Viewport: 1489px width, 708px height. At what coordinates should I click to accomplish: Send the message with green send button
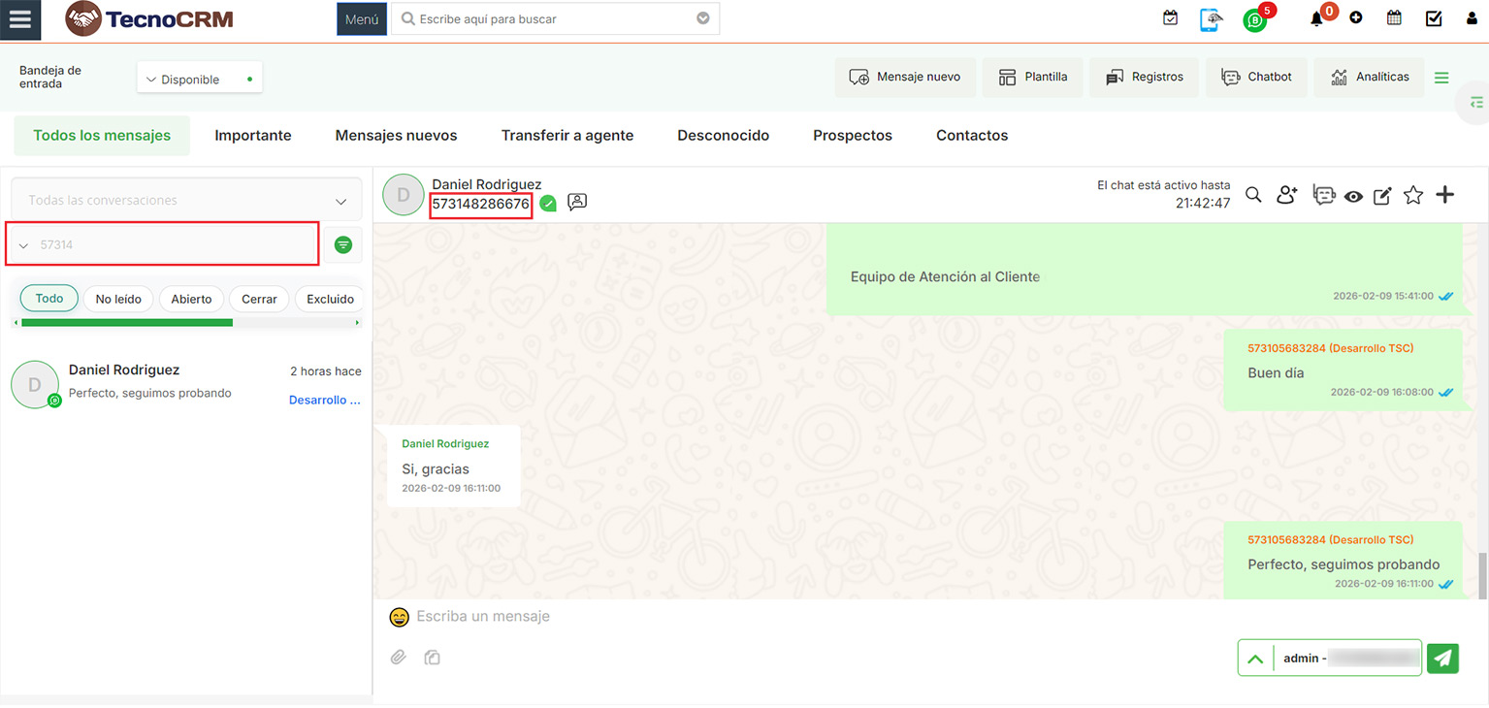pos(1443,658)
